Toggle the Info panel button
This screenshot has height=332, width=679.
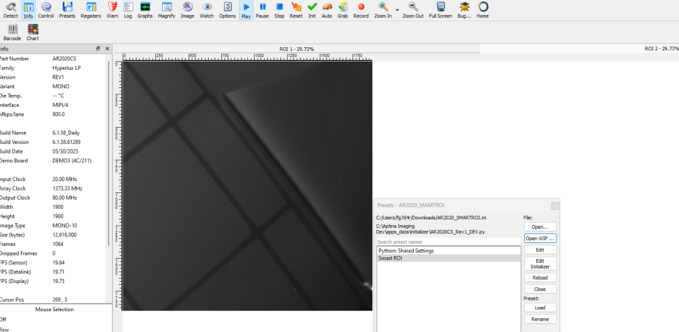[x=28, y=10]
